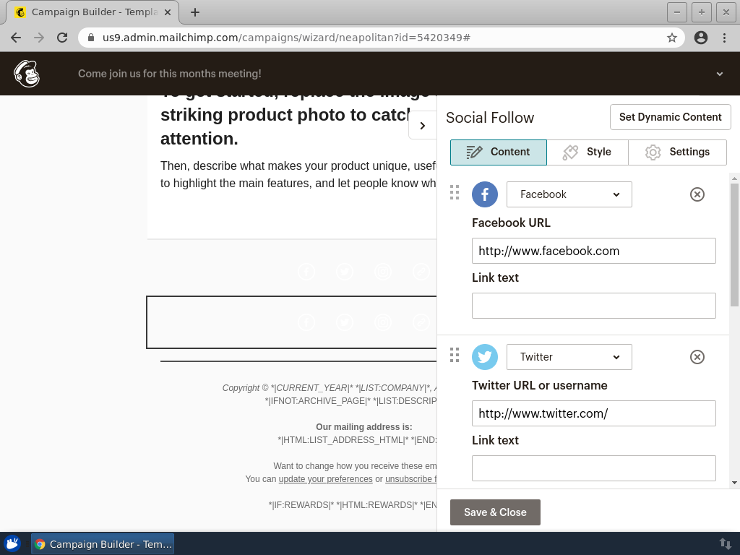Click the Facebook social icon
740x555 pixels.
(x=485, y=194)
